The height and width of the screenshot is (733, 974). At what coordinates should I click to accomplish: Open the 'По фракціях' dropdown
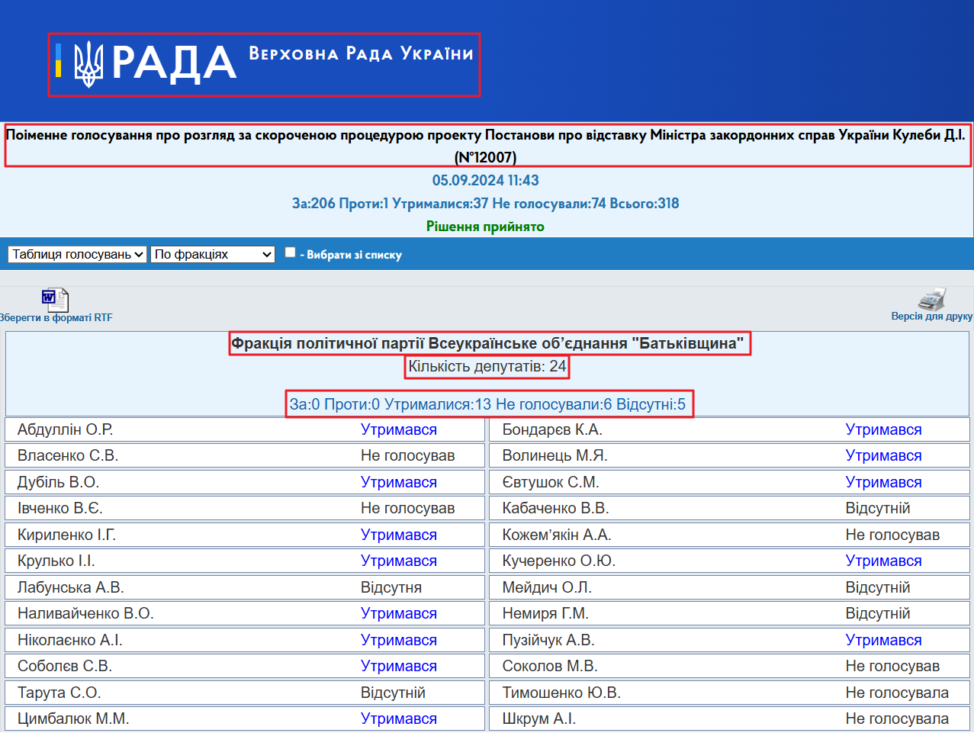213,254
